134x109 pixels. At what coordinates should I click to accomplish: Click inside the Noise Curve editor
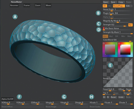point(118,72)
